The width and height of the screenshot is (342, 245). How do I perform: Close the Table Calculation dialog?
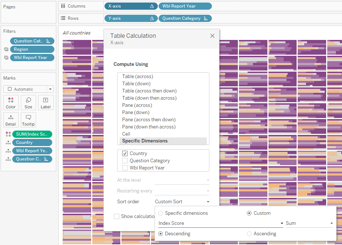(x=212, y=36)
